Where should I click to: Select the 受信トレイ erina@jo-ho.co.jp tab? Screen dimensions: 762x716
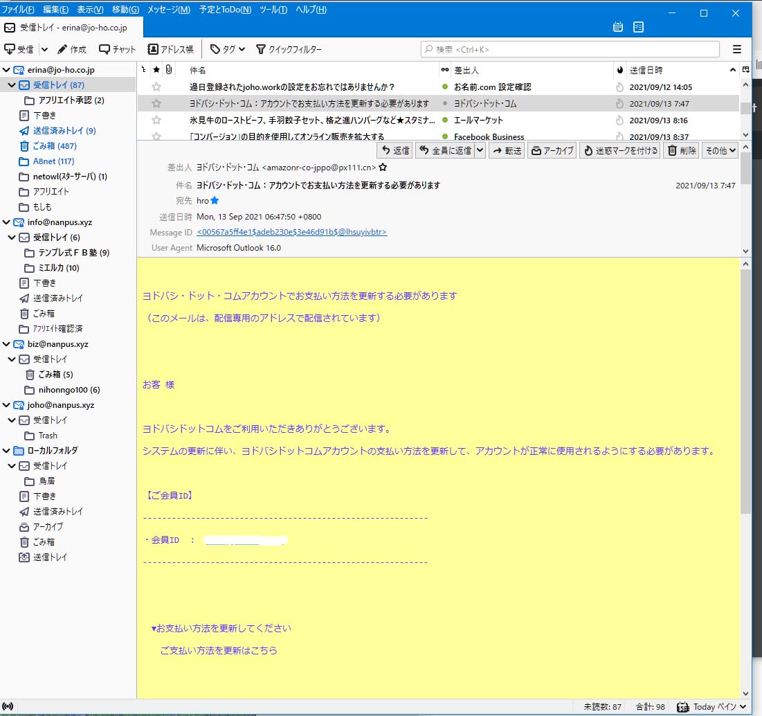[69, 27]
